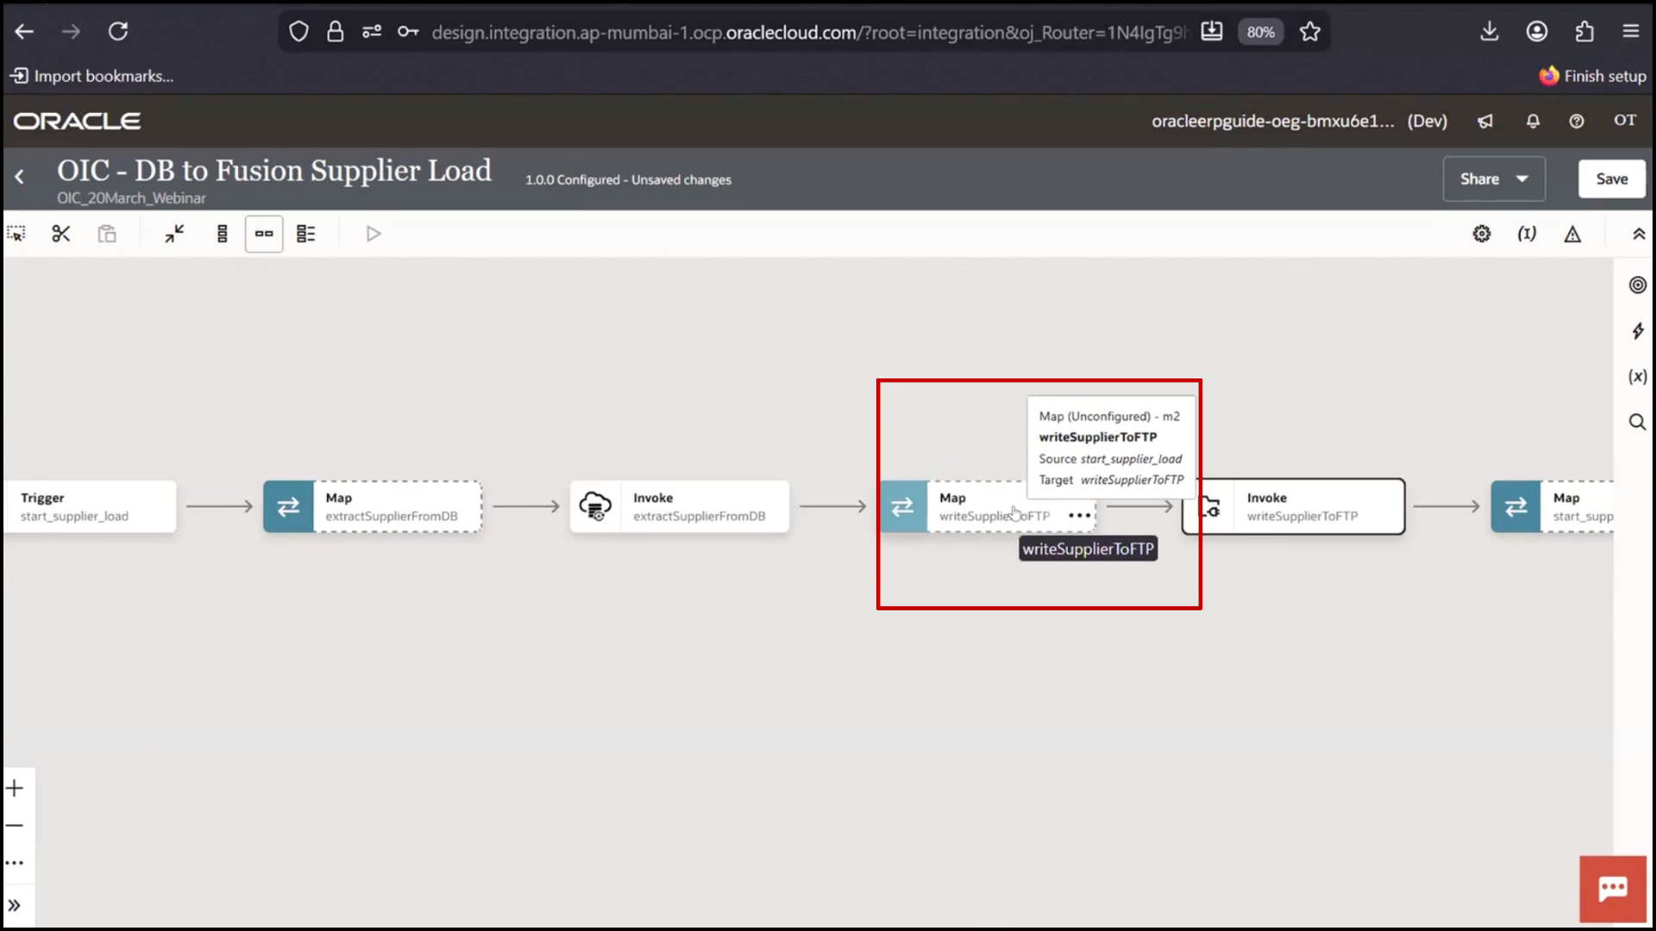The image size is (1656, 931).
Task: Bookmark this page with star icon
Action: (x=1310, y=32)
